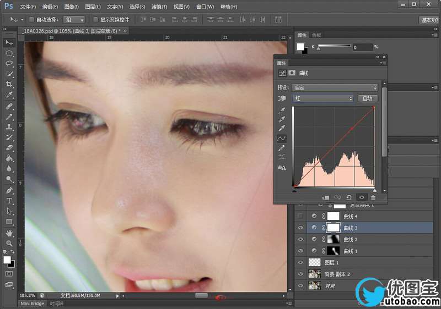The image size is (441, 309).
Task: Swap foreground and background colors icon
Action: (x=12, y=252)
